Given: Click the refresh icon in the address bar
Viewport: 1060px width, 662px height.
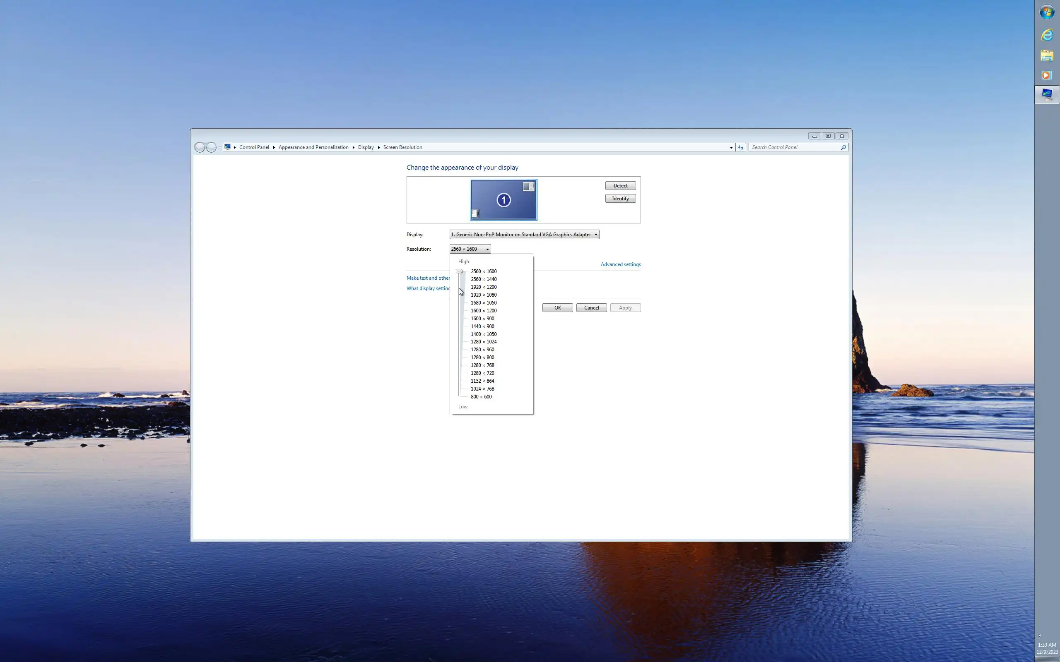Looking at the screenshot, I should (x=741, y=148).
